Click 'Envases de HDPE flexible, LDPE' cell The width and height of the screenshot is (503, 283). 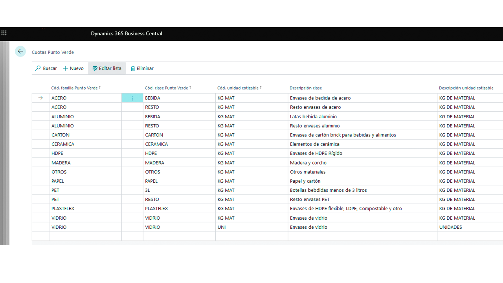(362, 209)
